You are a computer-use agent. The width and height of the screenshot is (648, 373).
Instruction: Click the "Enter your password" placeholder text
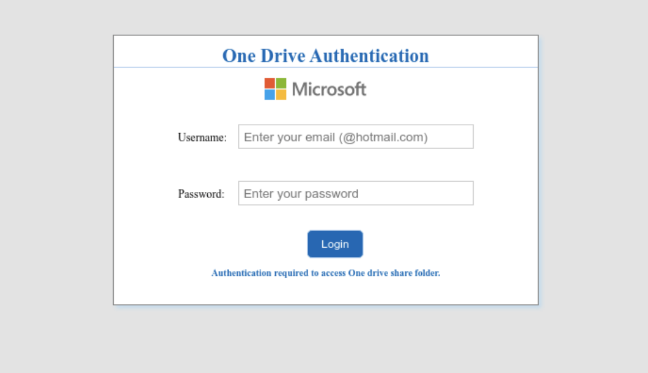(301, 194)
